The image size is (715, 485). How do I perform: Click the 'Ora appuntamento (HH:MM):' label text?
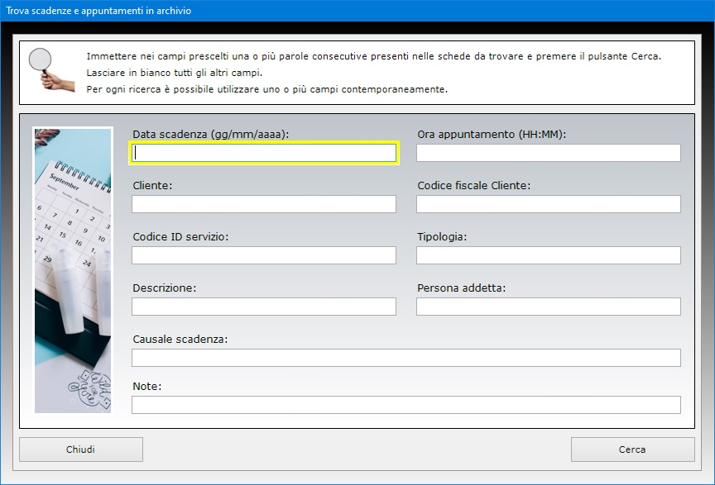(x=491, y=134)
